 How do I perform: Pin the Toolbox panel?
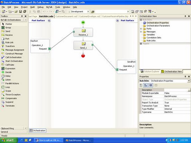22,16
